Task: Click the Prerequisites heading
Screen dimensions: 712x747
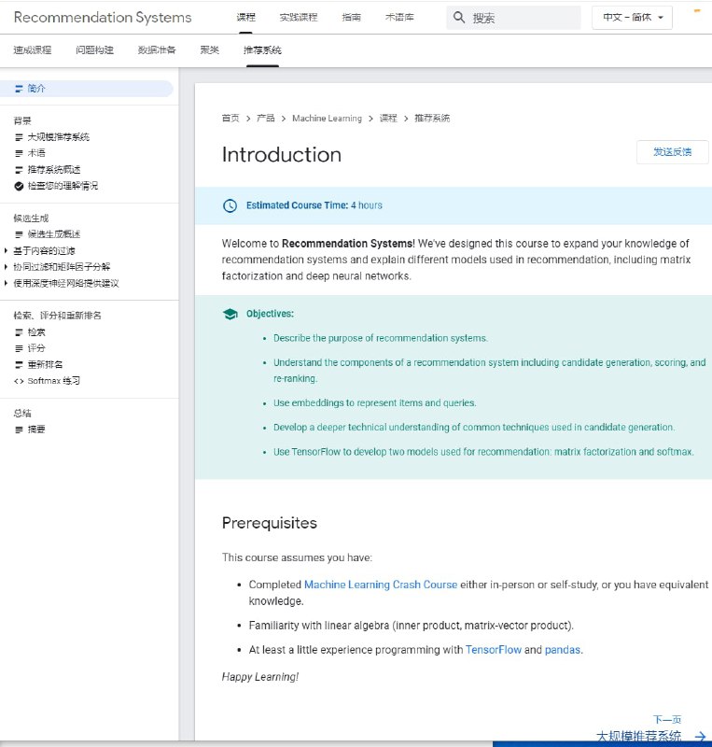Action: [x=270, y=523]
